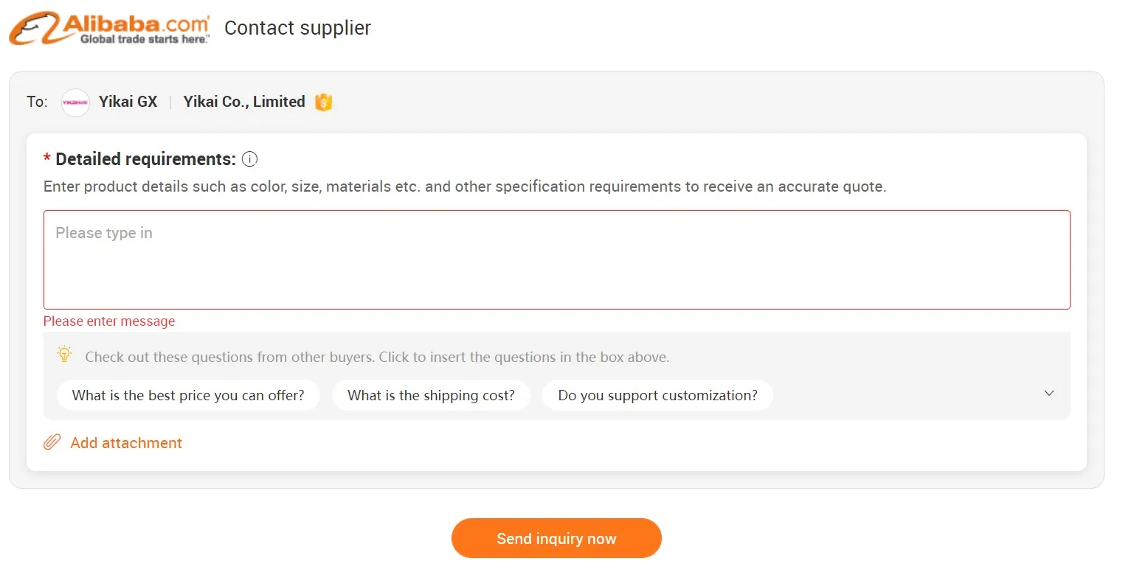Focus the detailed requirements text box

pyautogui.click(x=556, y=259)
